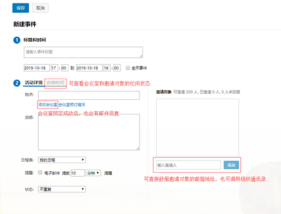Image resolution: width=281 pixels, height=214 pixels.
Task: Click the step 2 circle icon
Action: 17,83
